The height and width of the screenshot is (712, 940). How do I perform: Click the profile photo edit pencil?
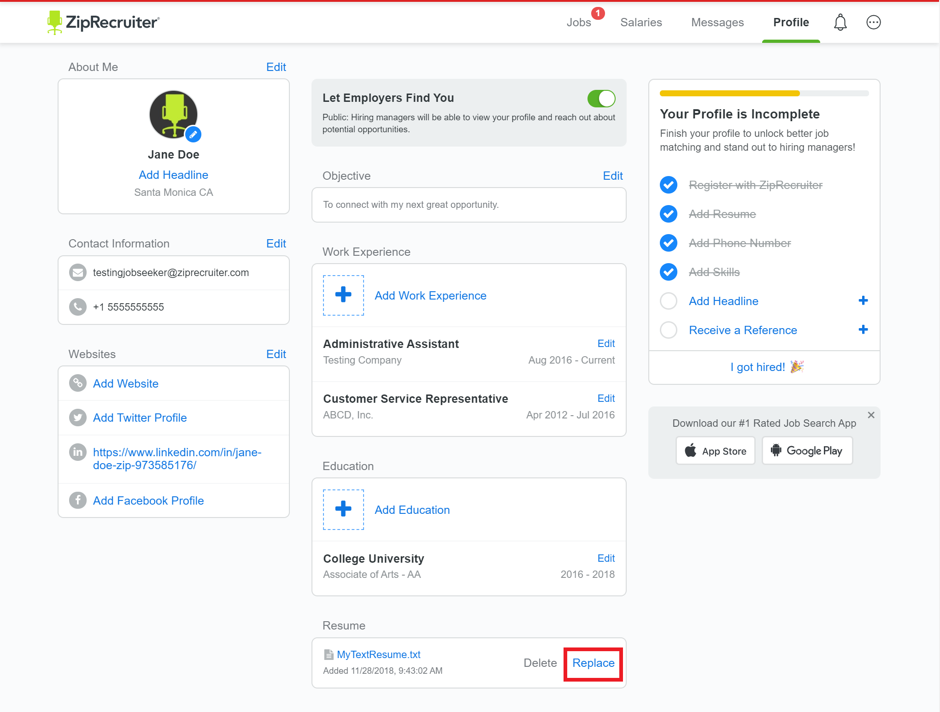click(193, 135)
